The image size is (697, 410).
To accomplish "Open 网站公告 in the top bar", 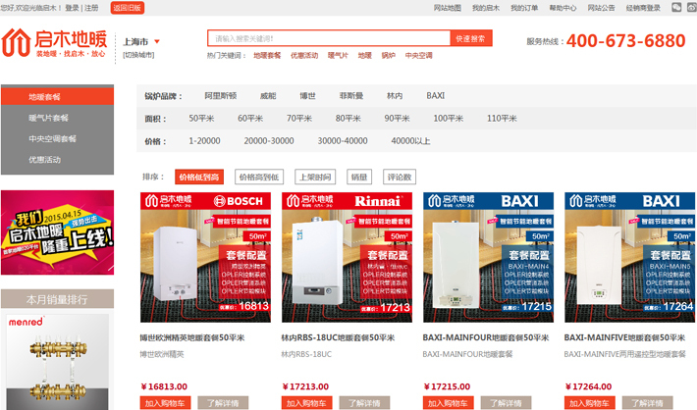I will point(601,8).
